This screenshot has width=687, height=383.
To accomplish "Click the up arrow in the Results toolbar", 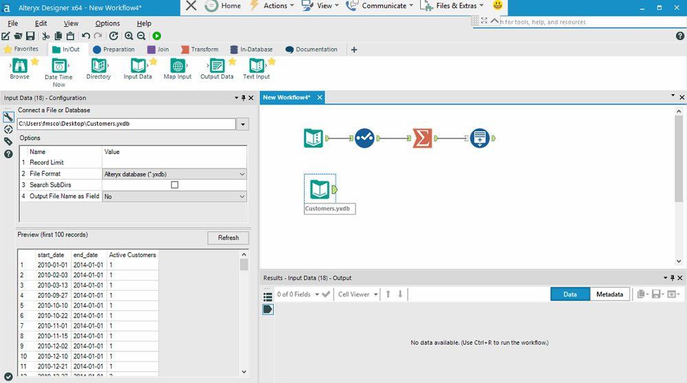I will (x=388, y=294).
